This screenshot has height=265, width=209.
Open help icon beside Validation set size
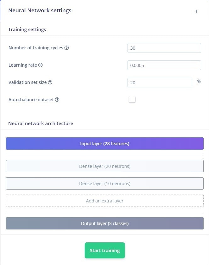click(x=50, y=82)
